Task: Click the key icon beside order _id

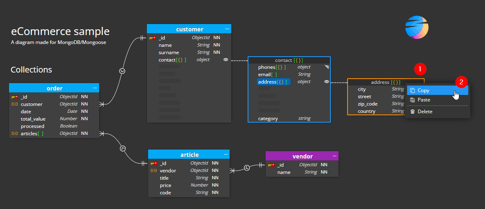Action: click(x=15, y=97)
